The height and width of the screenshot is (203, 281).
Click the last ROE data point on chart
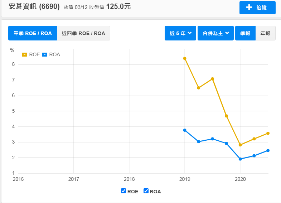coord(268,133)
